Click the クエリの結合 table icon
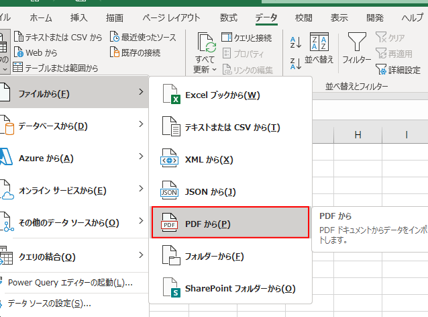The width and height of the screenshot is (428, 317). [6, 255]
